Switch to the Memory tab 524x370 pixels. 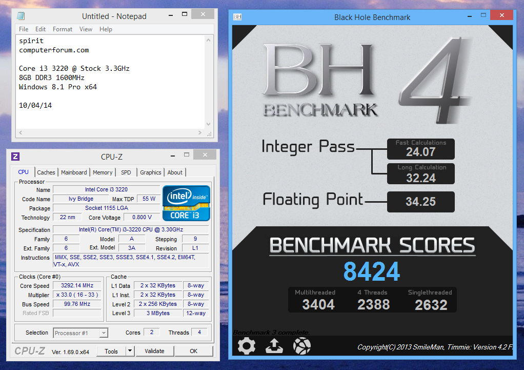click(103, 172)
